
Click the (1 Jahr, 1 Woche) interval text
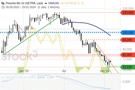(x=48, y=7)
